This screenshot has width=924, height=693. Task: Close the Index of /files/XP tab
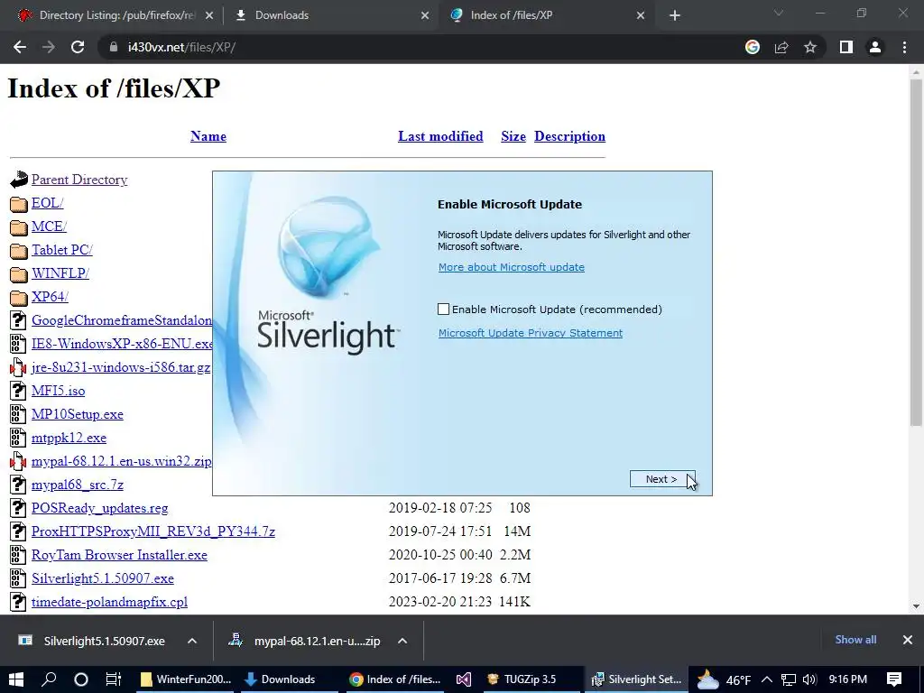click(x=641, y=16)
